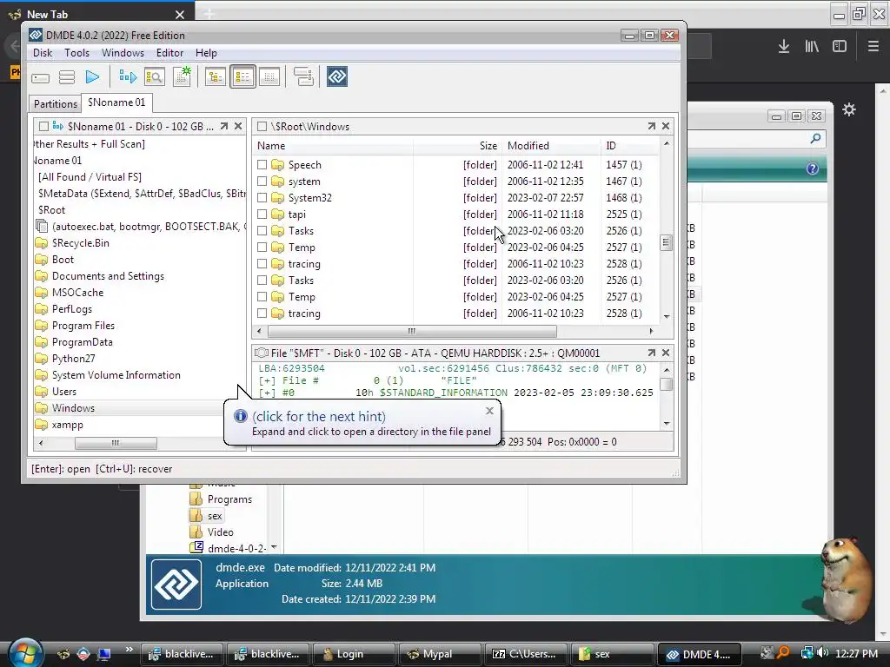
Task: Open a new browser tab with plus button
Action: coord(209,14)
